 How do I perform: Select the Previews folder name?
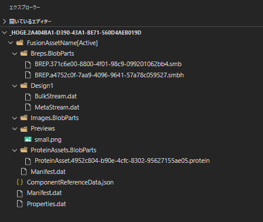(43, 128)
